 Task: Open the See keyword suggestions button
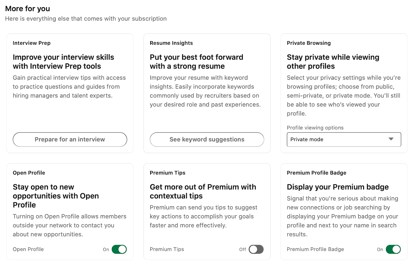click(x=207, y=139)
